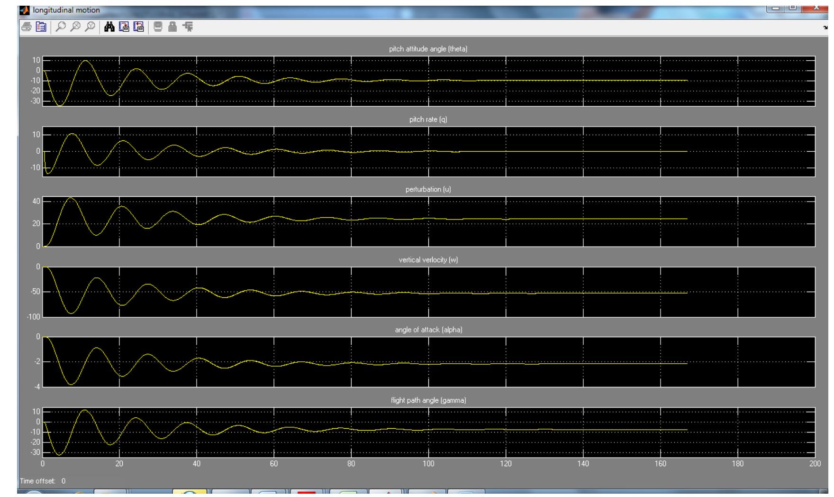
Task: Open the Signal selection icon
Action: [188, 28]
